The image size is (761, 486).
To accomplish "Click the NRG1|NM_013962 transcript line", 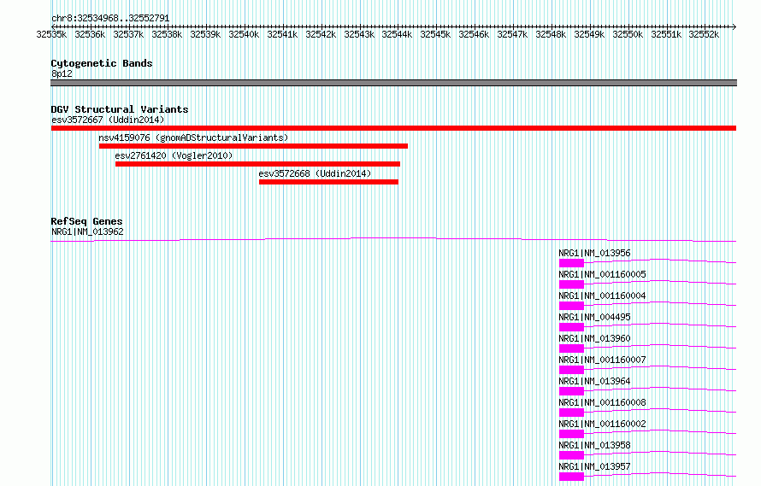I will coord(393,239).
